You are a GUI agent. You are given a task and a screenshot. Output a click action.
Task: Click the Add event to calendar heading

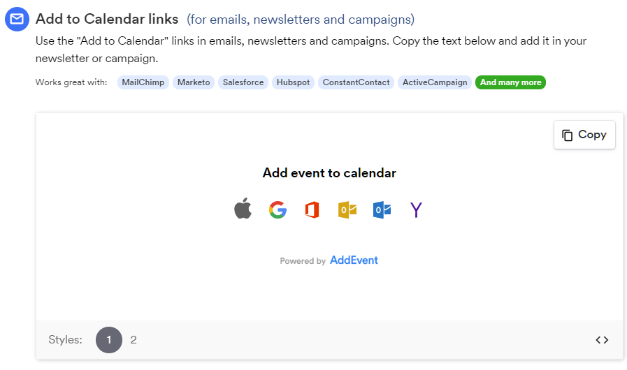coord(329,173)
